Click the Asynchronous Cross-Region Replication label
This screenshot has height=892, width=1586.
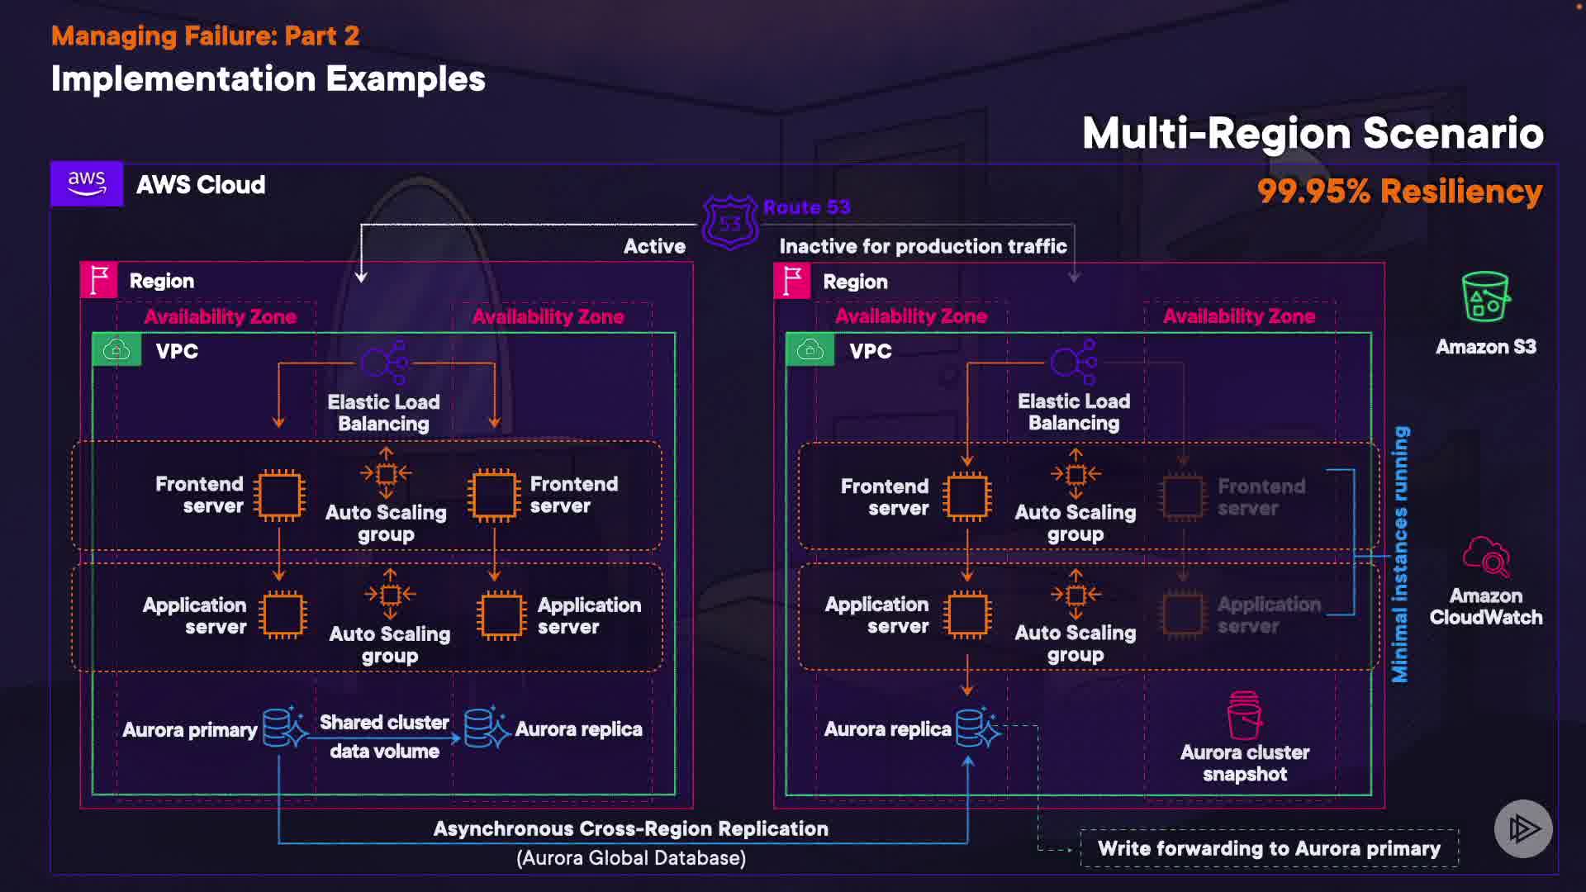[630, 828]
